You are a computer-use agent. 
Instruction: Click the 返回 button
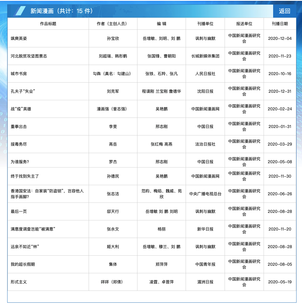pos(284,11)
